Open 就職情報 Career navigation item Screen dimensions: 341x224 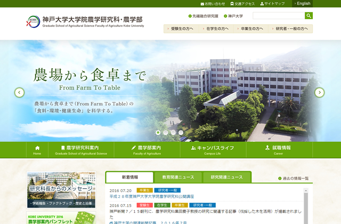(279, 150)
